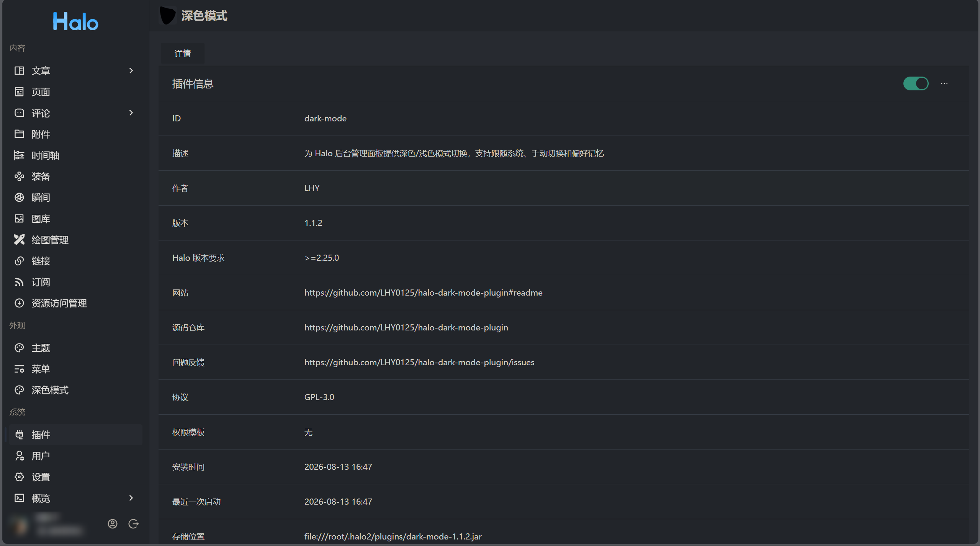The height and width of the screenshot is (546, 980).
Task: Click the 订阅 sidebar label
Action: [x=41, y=282]
